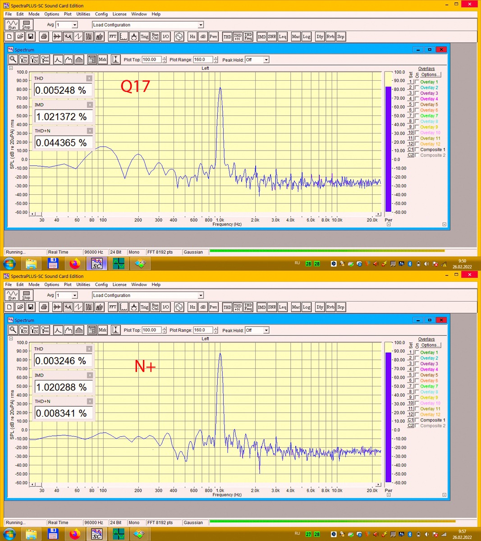
Task: Open Mode menu in upper window
Action: (34, 14)
